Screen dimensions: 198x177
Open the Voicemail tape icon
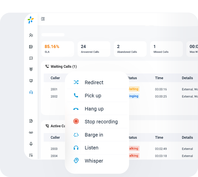tap(31, 132)
